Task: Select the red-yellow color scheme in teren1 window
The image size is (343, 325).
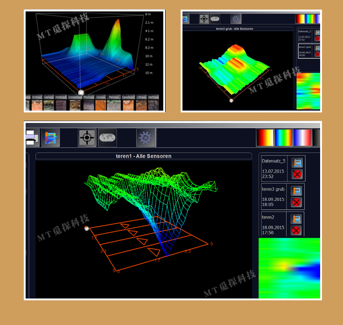Action: (265, 137)
